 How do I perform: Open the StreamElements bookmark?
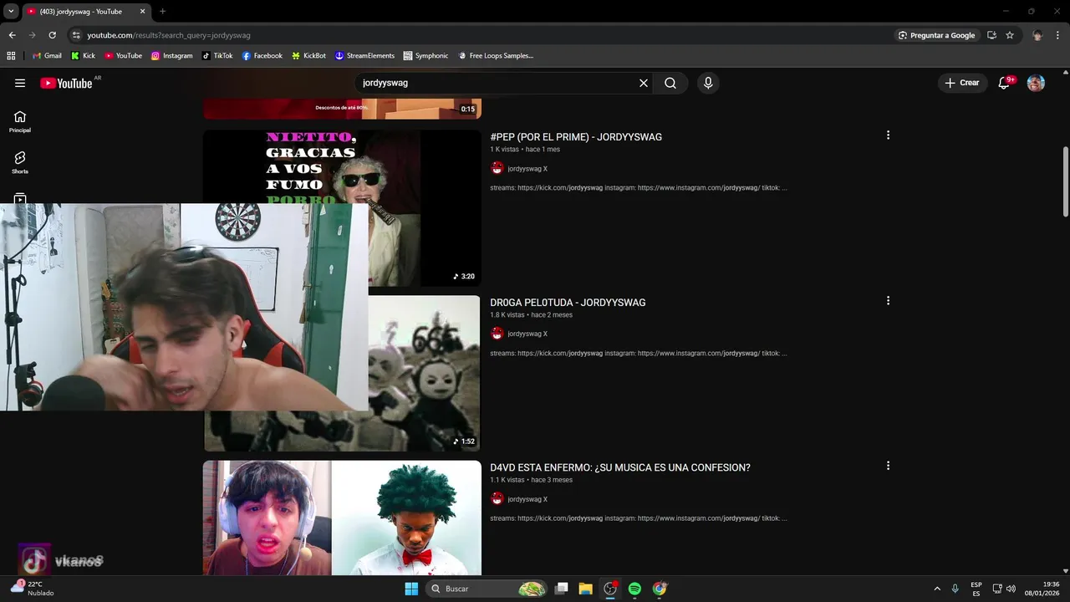364,55
